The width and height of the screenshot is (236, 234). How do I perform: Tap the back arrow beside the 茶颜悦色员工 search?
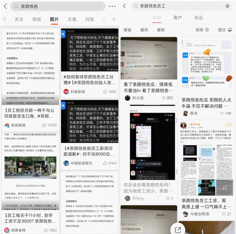(124, 6)
